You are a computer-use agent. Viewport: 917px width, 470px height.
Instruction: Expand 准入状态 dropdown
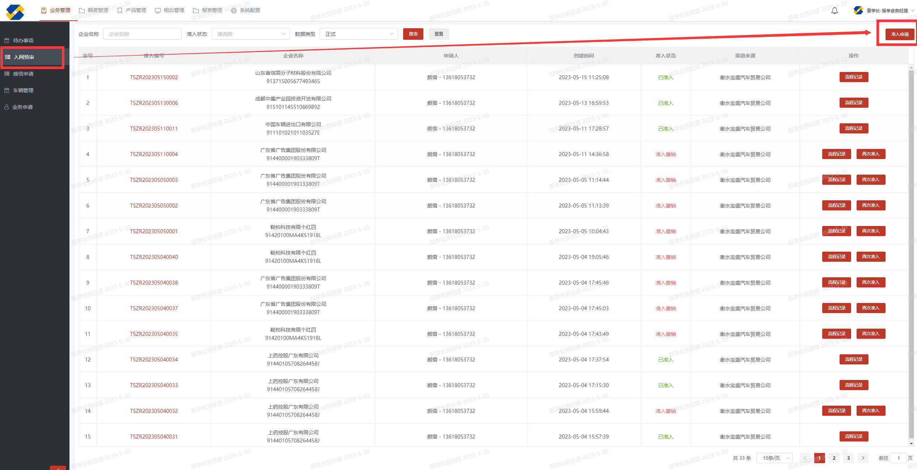(x=250, y=34)
